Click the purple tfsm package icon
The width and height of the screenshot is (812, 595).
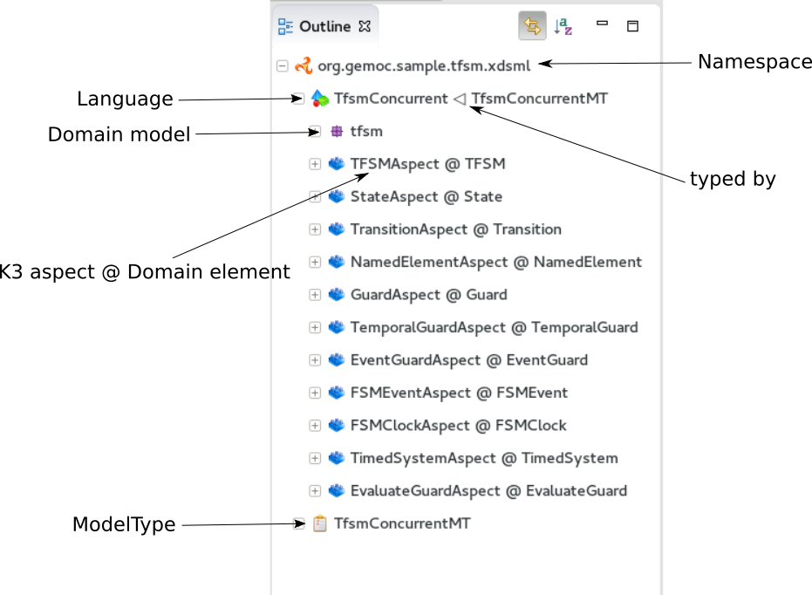pyautogui.click(x=335, y=131)
